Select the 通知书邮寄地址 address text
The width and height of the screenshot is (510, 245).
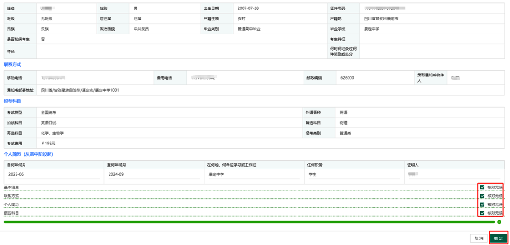[79, 90]
